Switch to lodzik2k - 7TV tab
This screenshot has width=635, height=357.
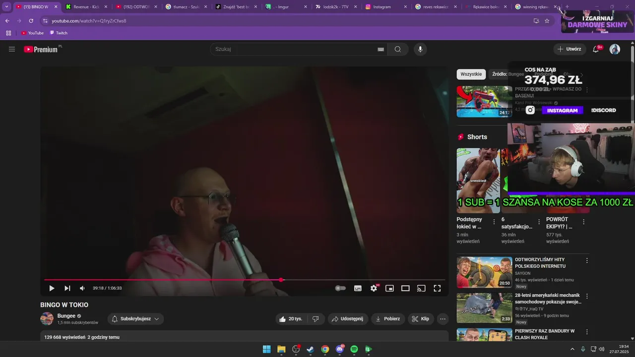pos(336,7)
